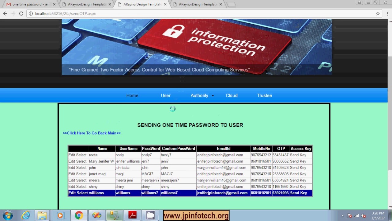
Task: Click Send Key for john
Action: [x=298, y=168]
